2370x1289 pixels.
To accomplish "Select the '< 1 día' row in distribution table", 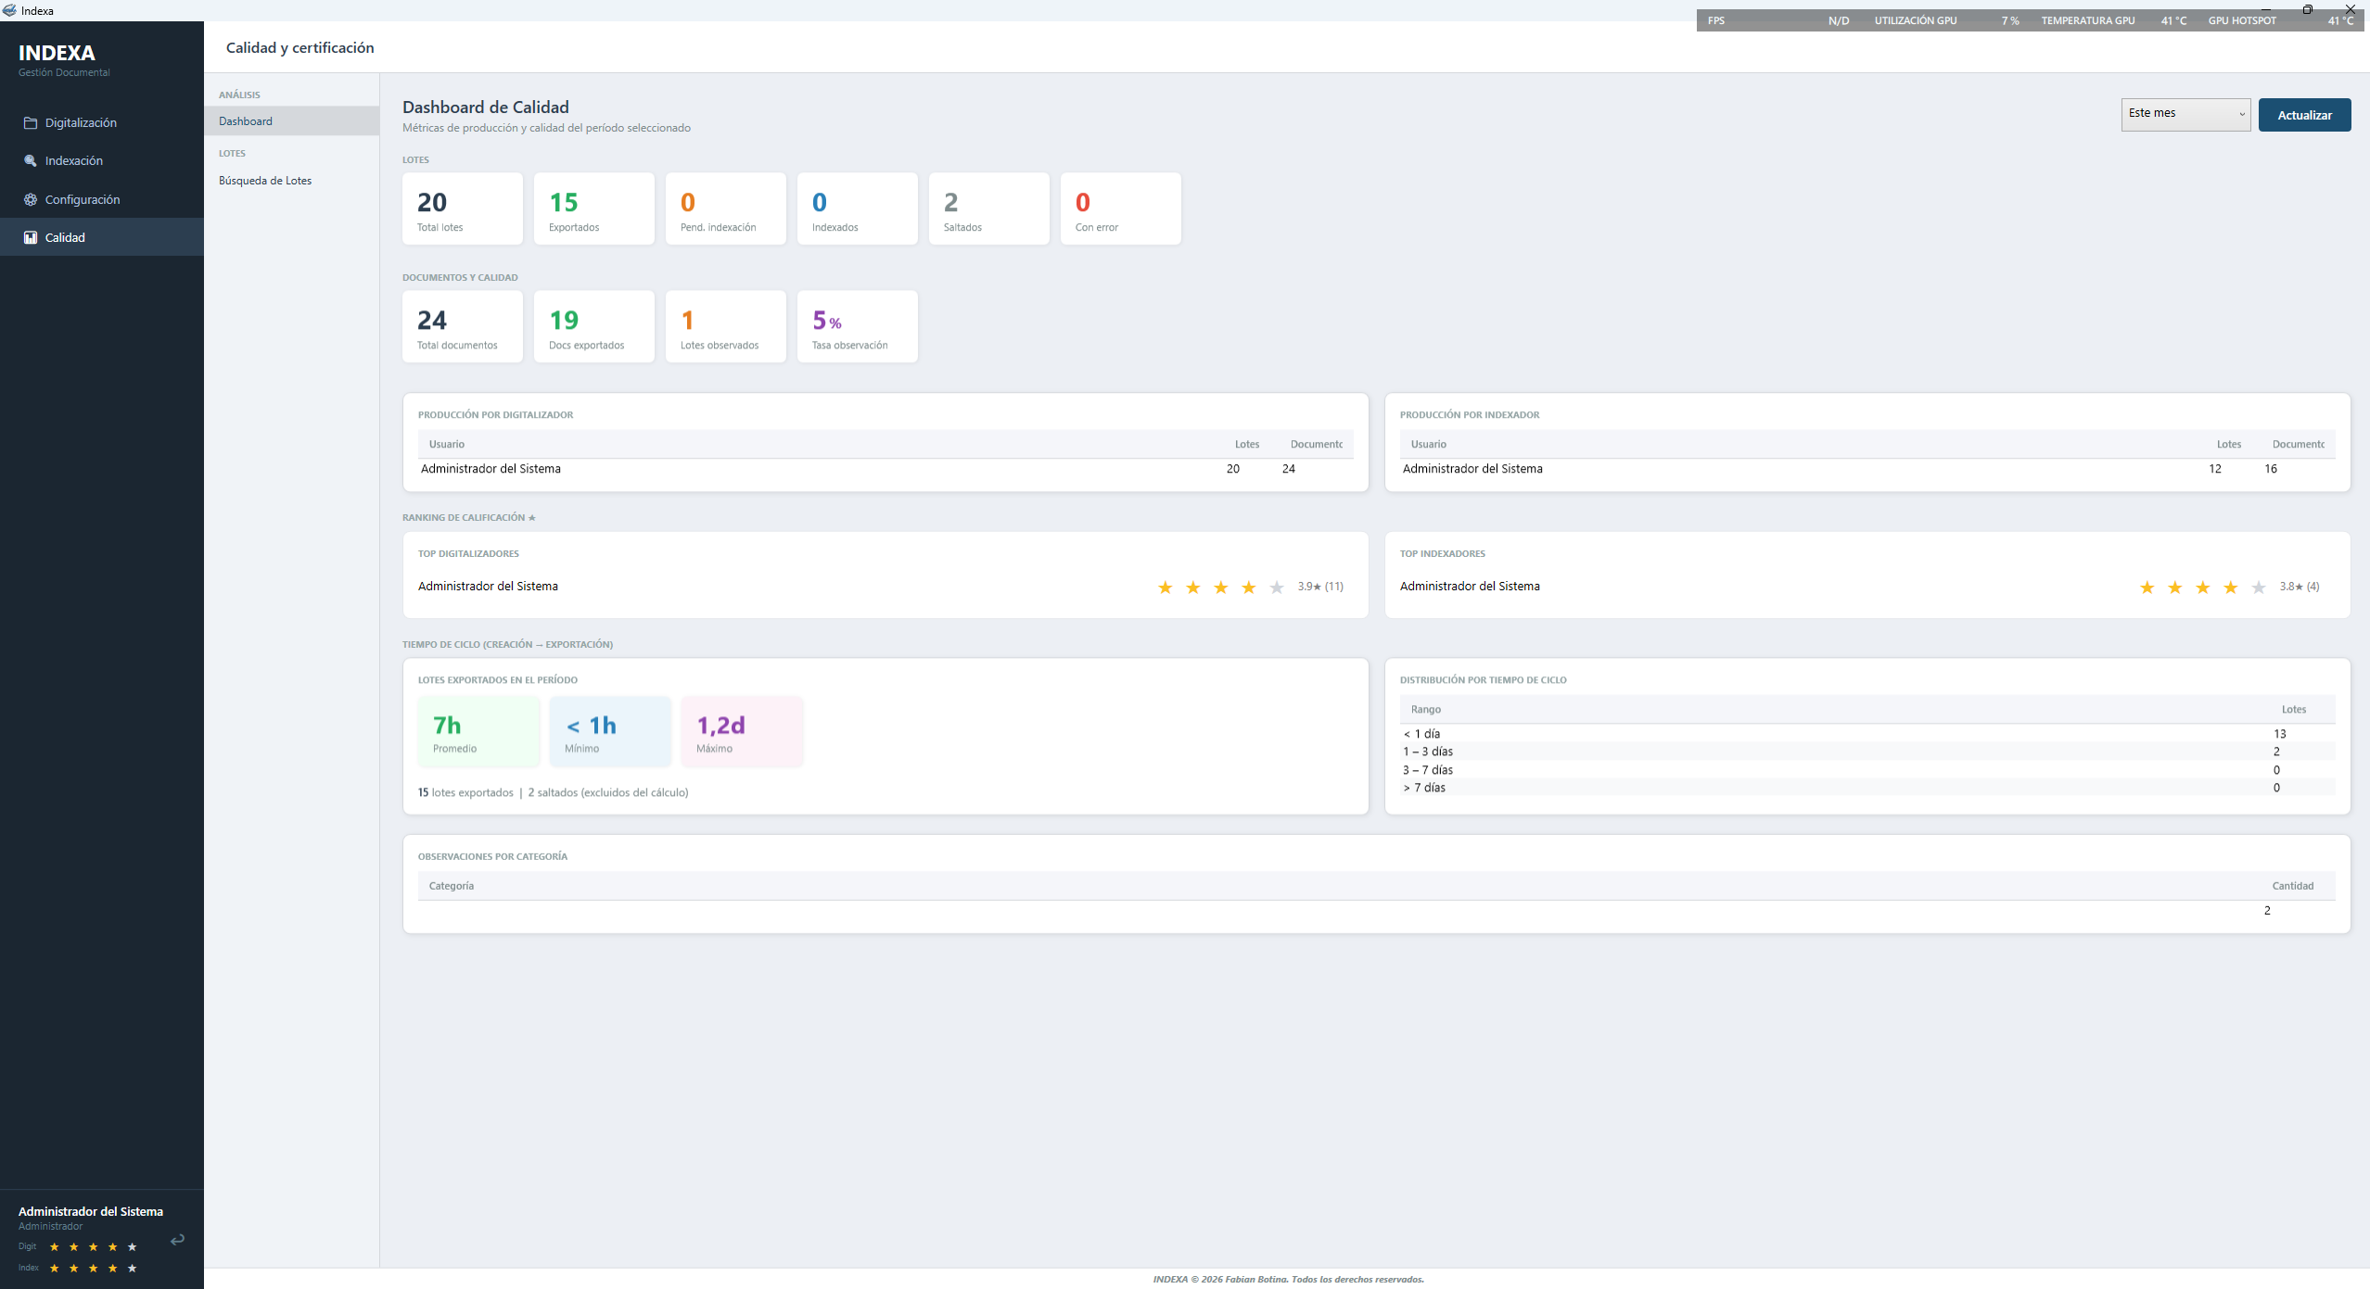I will pyautogui.click(x=1421, y=733).
